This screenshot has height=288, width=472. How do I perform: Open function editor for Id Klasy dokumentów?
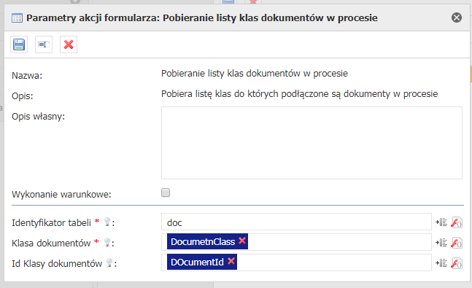coord(457,263)
